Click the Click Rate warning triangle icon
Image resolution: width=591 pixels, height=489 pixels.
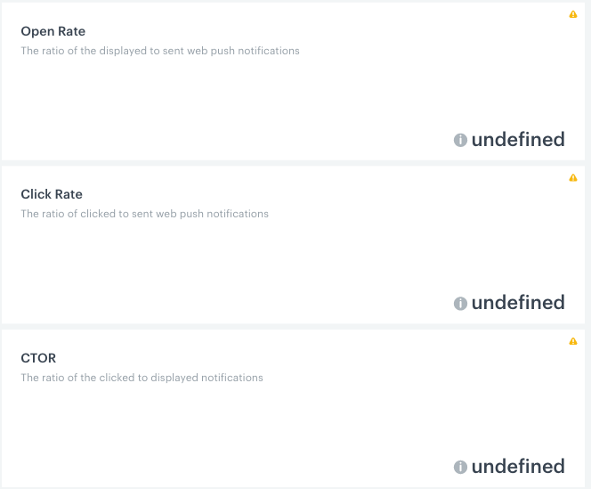573,177
